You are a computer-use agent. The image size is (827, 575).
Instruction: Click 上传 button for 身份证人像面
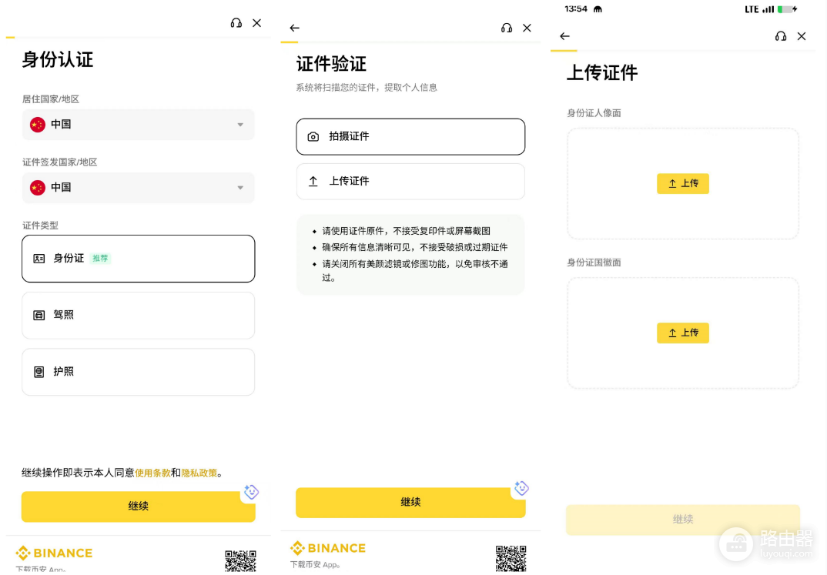click(682, 183)
